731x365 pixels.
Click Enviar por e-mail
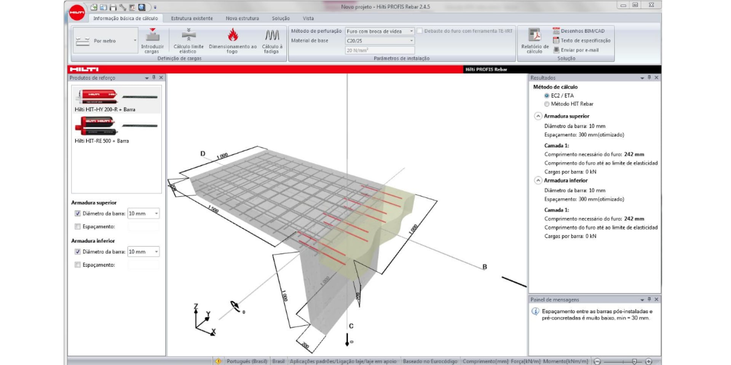pos(576,50)
